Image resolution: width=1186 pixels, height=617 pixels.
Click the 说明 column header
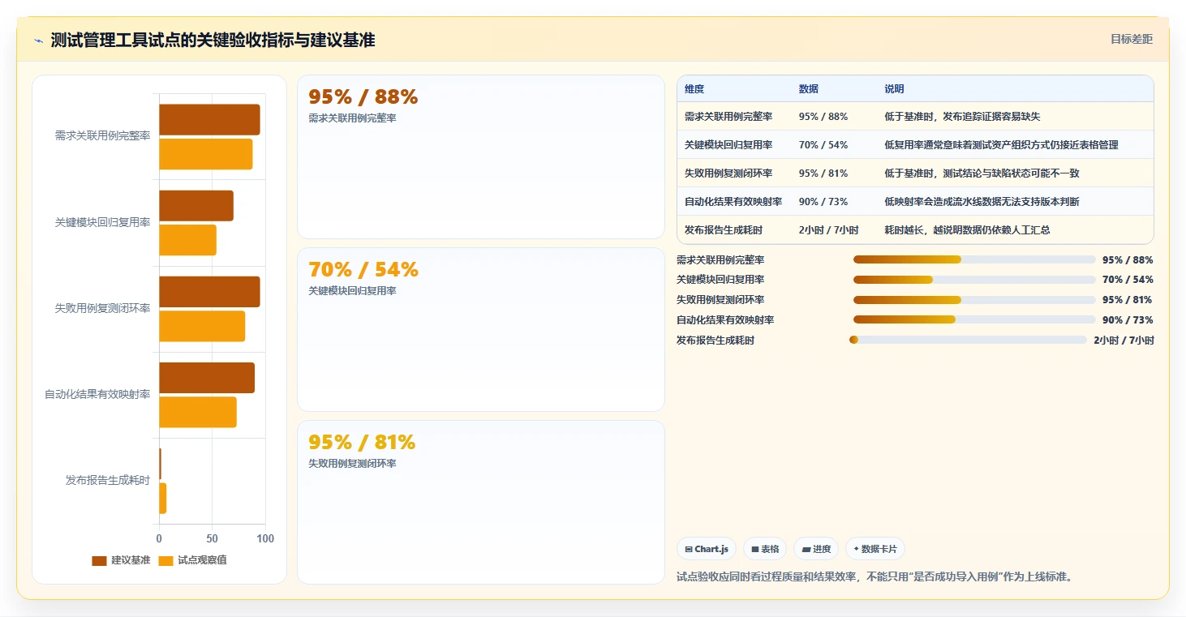(x=895, y=89)
